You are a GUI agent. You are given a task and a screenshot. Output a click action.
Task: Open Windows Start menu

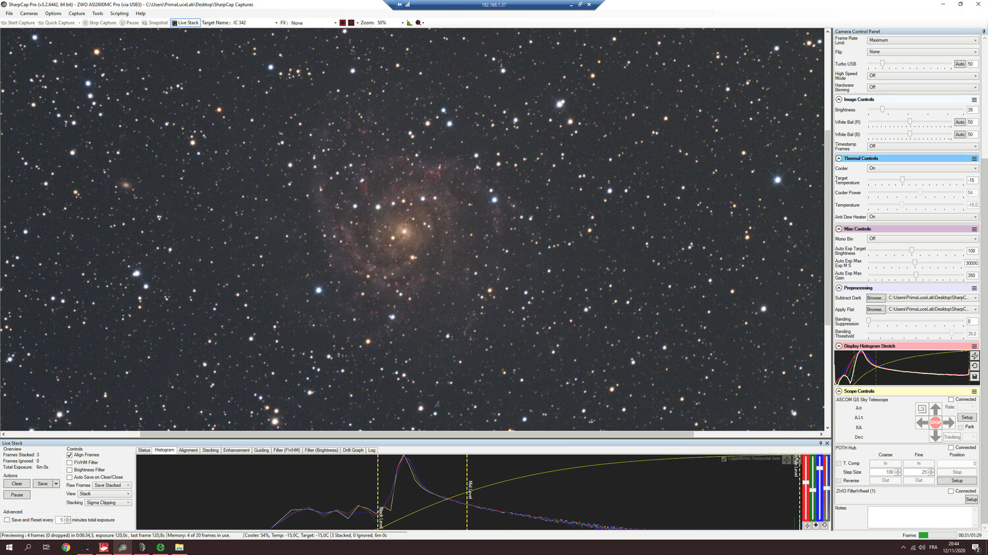click(9, 547)
